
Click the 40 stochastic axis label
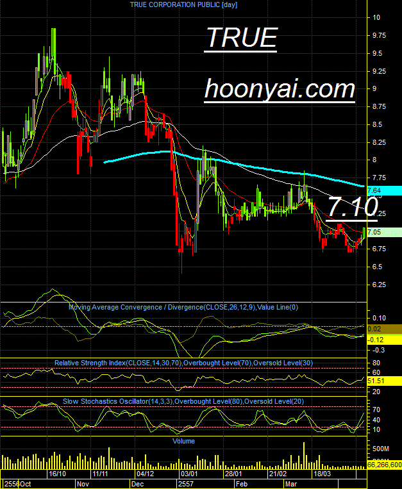point(376,420)
